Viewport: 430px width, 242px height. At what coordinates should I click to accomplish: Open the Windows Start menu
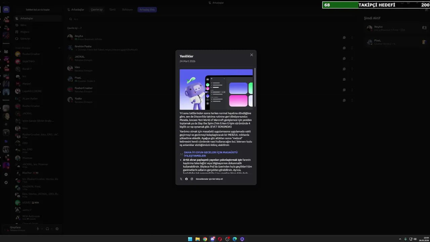pos(190,239)
